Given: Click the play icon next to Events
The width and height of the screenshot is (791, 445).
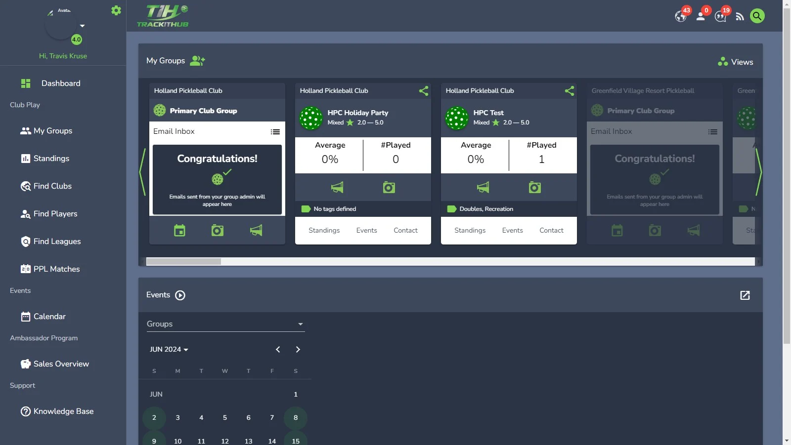Looking at the screenshot, I should 180,295.
